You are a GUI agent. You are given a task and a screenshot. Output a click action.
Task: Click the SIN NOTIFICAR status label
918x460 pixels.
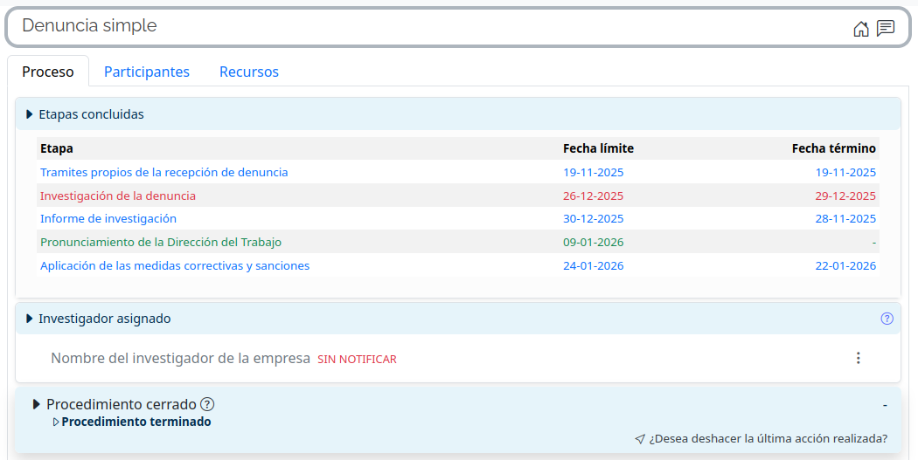[357, 359]
